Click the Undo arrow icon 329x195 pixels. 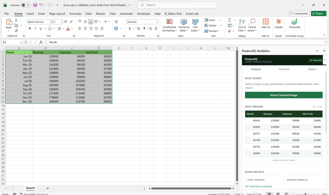pos(41,5)
